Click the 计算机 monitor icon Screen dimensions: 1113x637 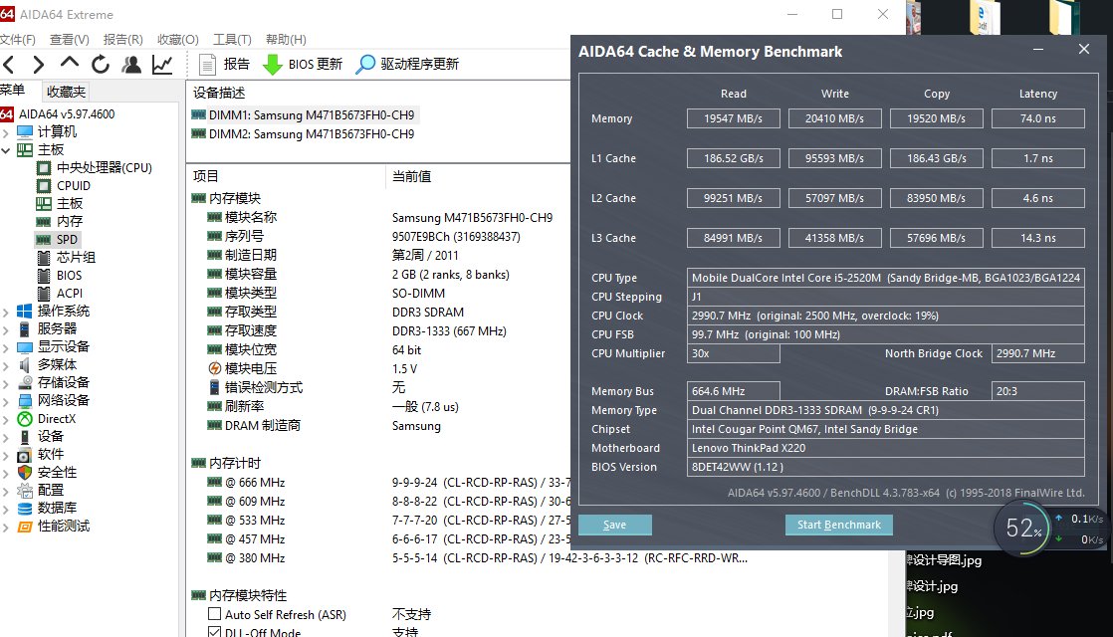pyautogui.click(x=25, y=132)
